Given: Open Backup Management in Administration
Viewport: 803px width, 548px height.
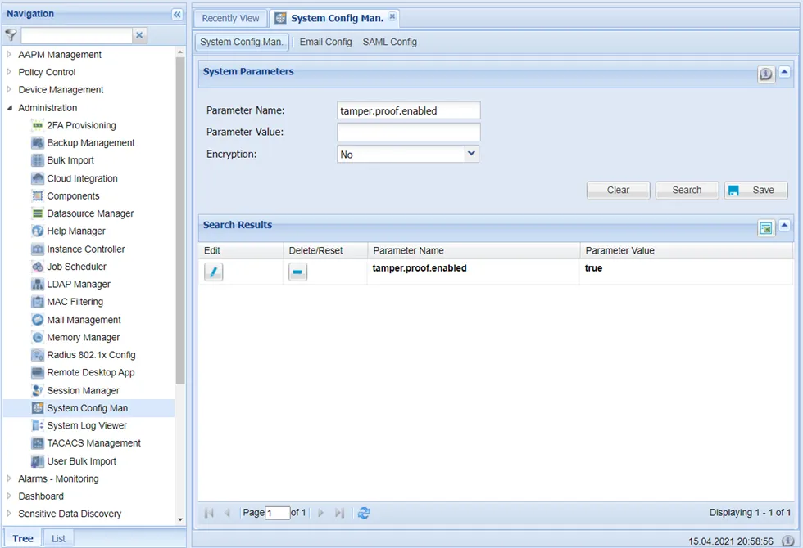Looking at the screenshot, I should [x=91, y=142].
